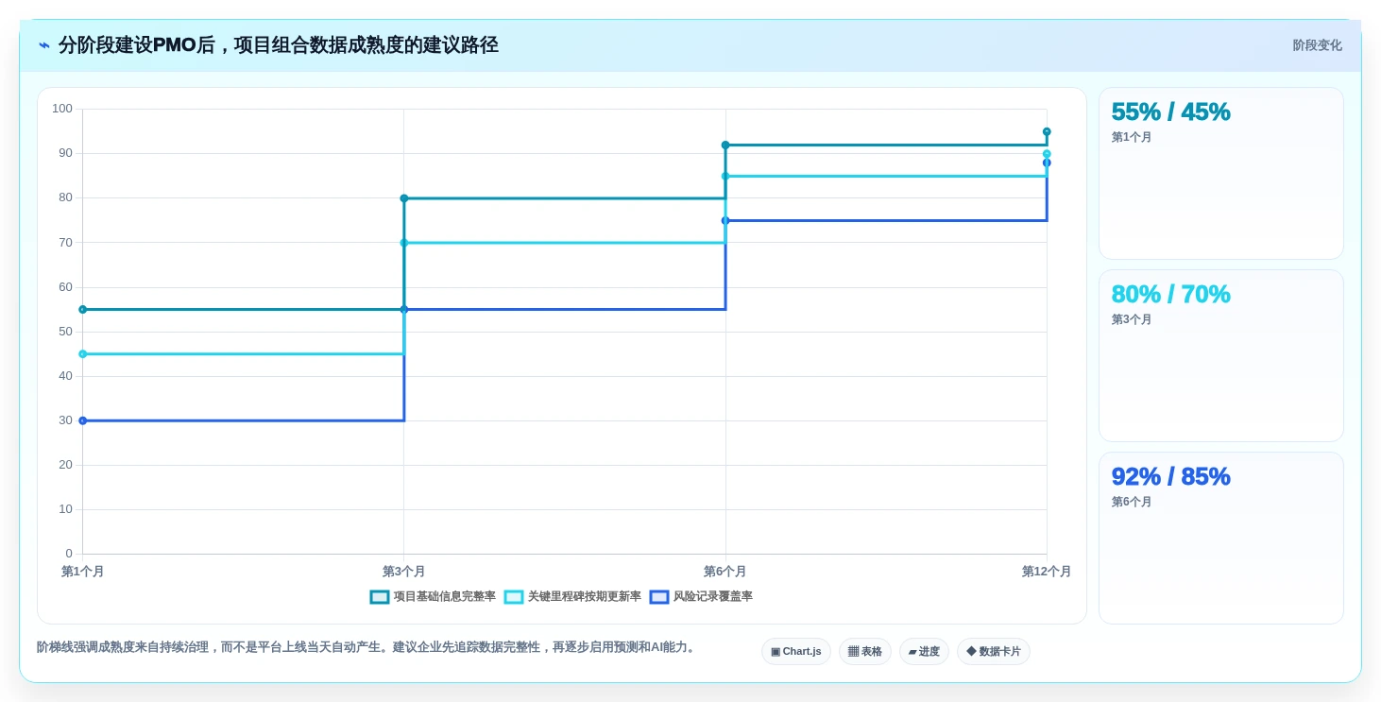Click 风险记录覆盖率 point at 第6个月 (75)

pyautogui.click(x=725, y=221)
